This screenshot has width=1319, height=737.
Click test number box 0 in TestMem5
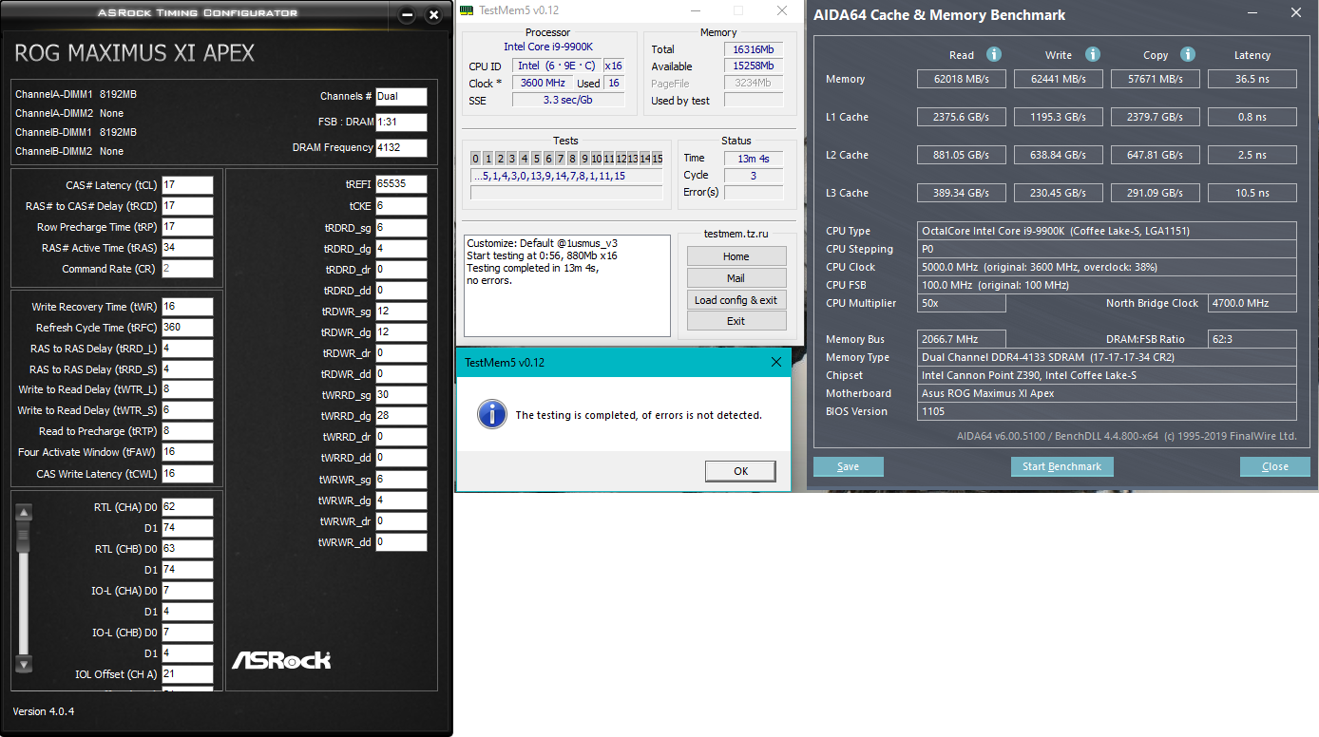[x=475, y=158]
